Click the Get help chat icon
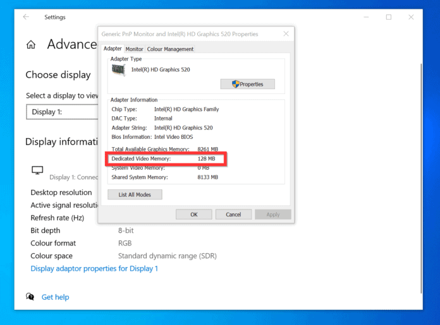Viewport: 440px width, 325px height. tap(30, 297)
